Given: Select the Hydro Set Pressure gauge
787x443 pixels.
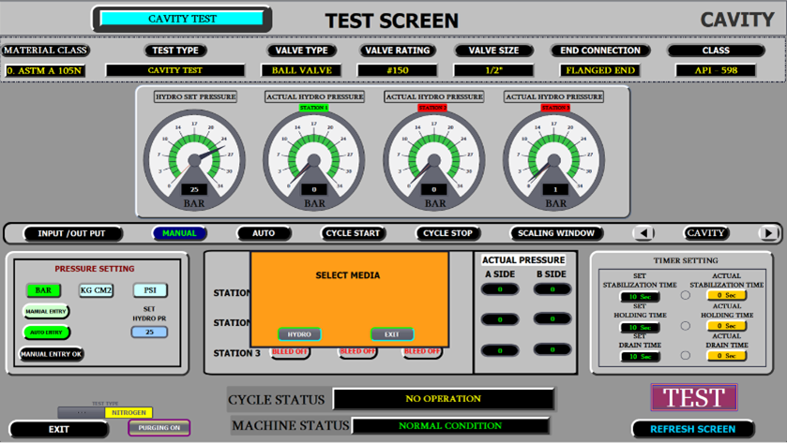Looking at the screenshot, I should click(194, 160).
